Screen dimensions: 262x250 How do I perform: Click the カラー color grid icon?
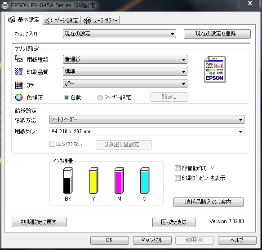tap(19, 85)
